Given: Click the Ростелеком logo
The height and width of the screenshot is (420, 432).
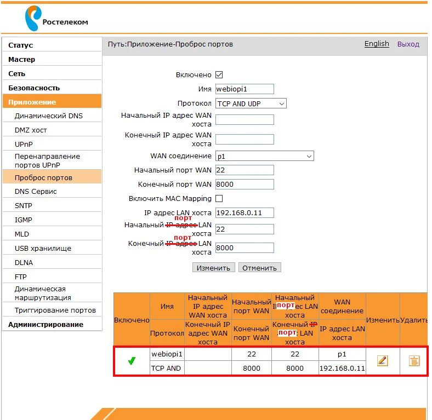Looking at the screenshot, I should [56, 19].
